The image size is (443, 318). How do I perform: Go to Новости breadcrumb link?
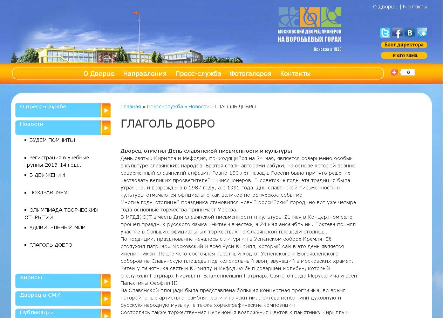point(199,107)
